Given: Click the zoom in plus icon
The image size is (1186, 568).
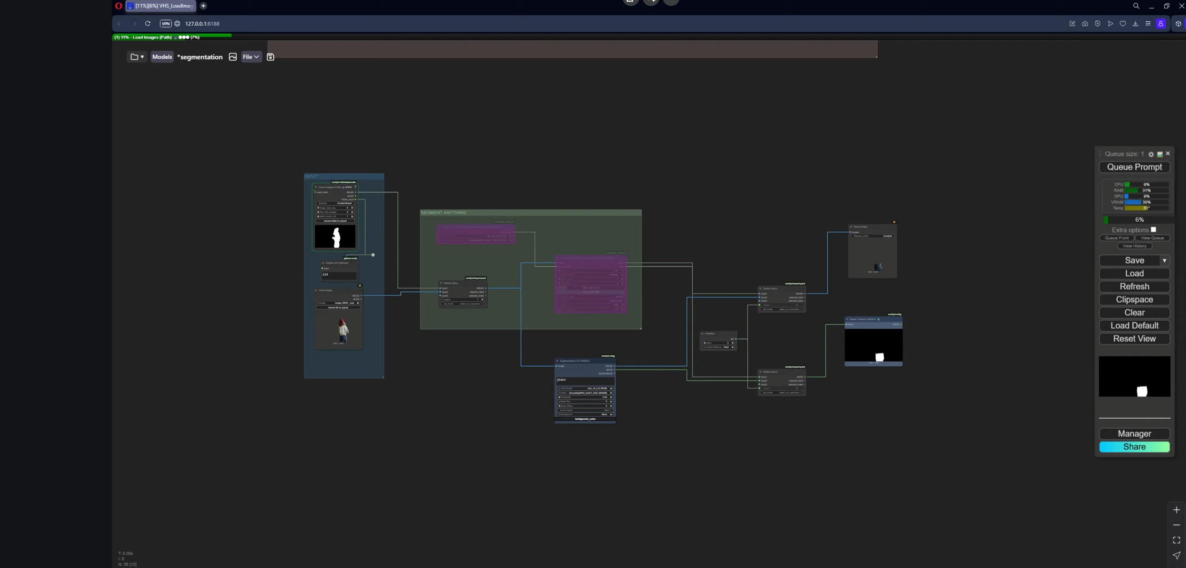Looking at the screenshot, I should pyautogui.click(x=1177, y=510).
